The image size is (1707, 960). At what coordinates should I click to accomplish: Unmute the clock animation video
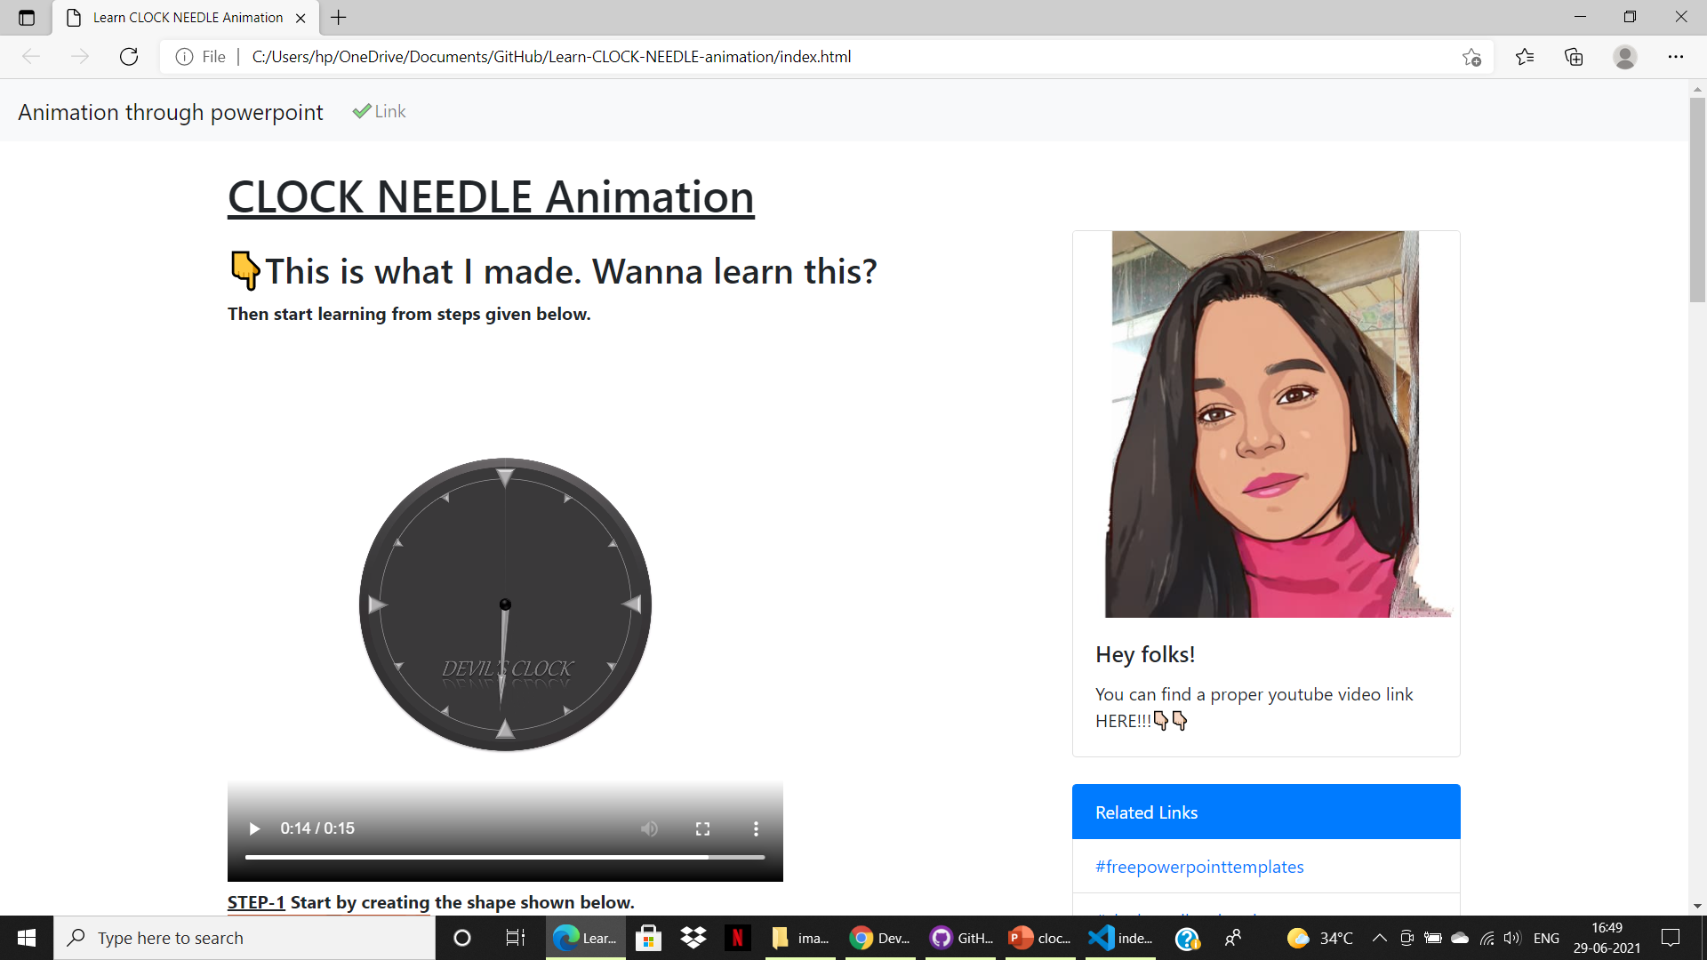coord(649,828)
